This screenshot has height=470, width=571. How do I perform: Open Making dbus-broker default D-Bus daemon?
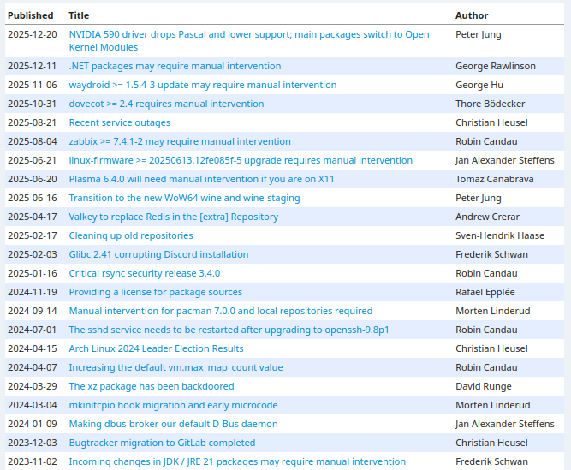pos(173,424)
